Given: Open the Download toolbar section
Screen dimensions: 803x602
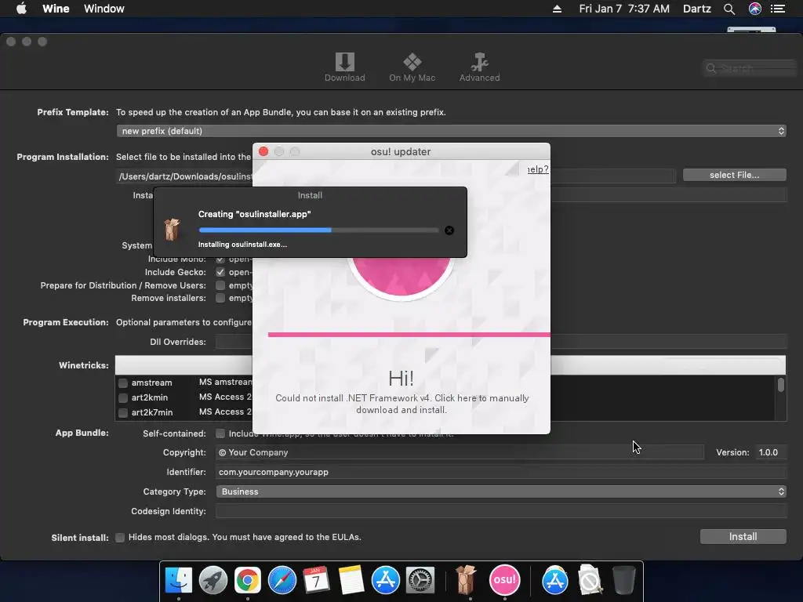Looking at the screenshot, I should tap(345, 67).
